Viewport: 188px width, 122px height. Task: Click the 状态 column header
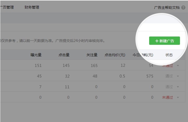[x=169, y=55]
